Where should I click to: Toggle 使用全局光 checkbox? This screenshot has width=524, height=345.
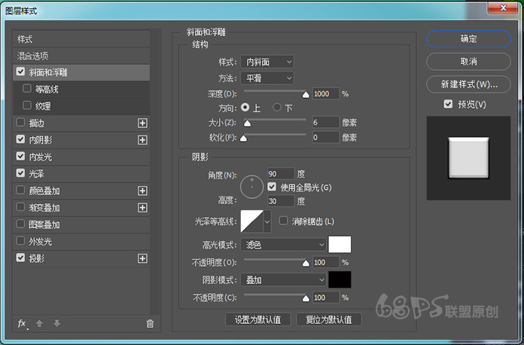click(273, 187)
